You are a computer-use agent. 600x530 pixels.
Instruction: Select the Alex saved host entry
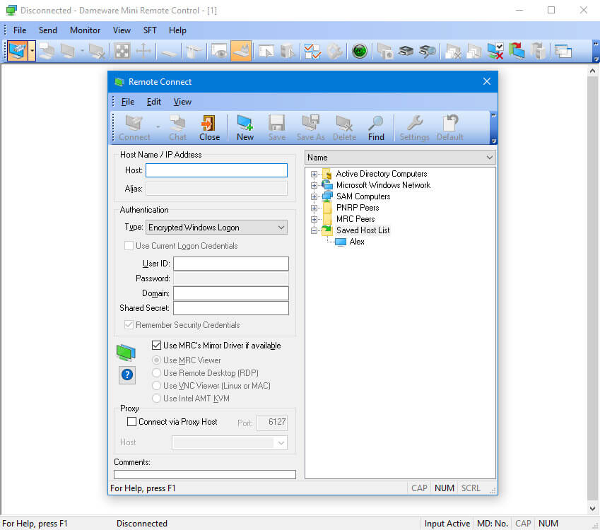click(x=357, y=242)
